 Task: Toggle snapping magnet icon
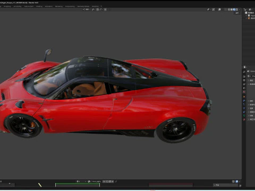click(98, 10)
